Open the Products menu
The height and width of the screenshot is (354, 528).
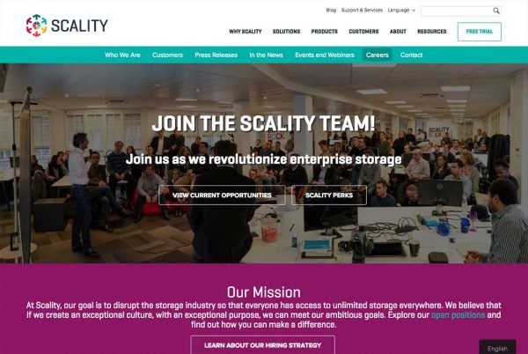tap(324, 32)
